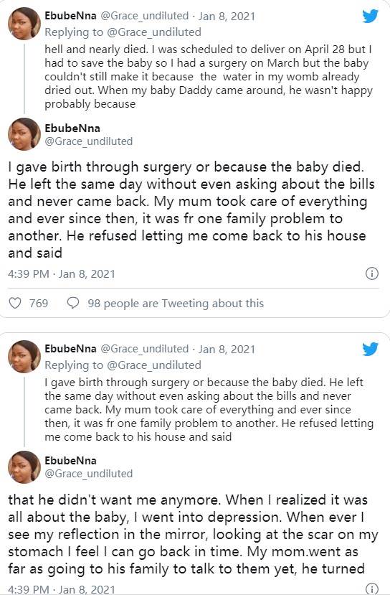Open 98 people are Tweeting about this
The image size is (390, 595).
[x=176, y=304]
